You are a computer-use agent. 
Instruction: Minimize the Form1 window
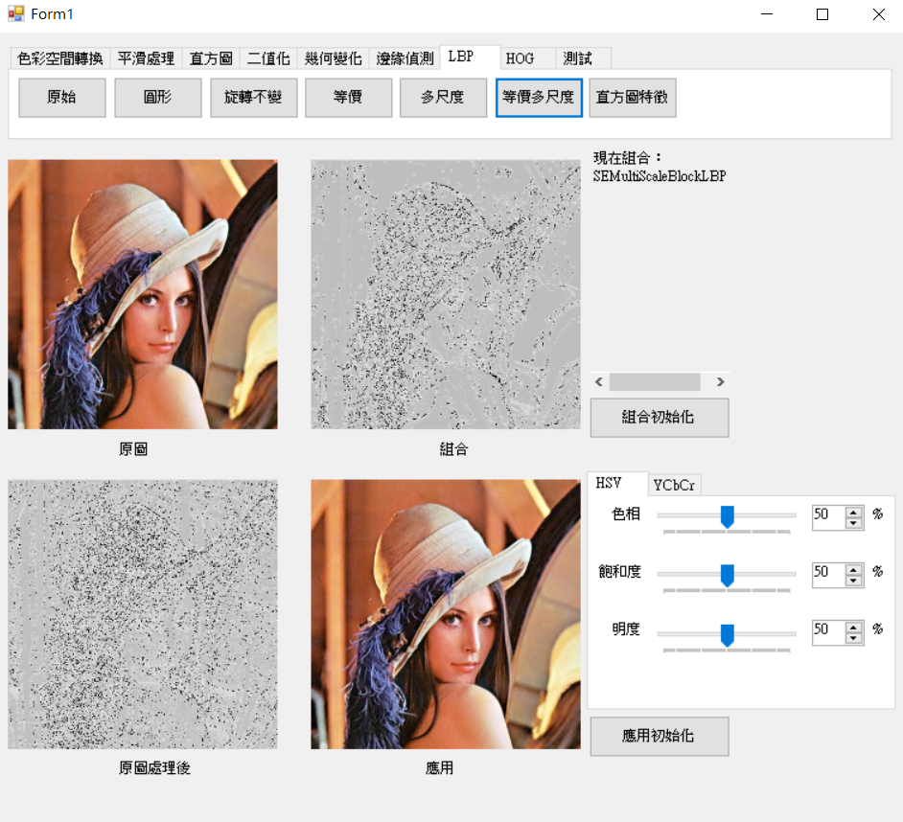pos(767,14)
